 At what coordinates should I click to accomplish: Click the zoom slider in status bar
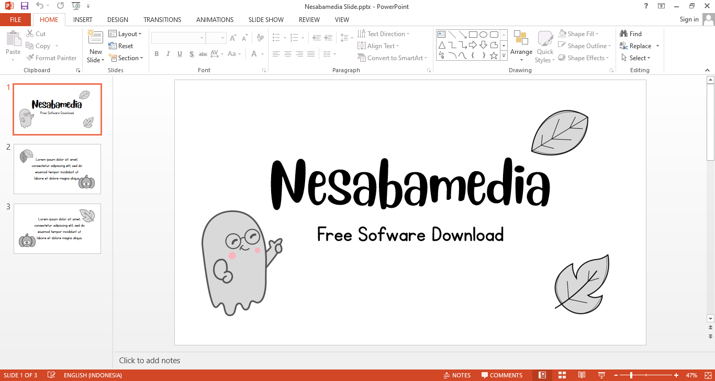point(631,375)
